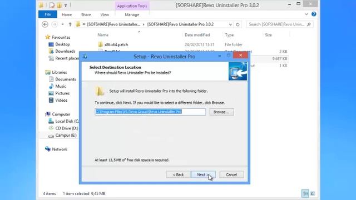The height and width of the screenshot is (200, 356).
Task: Close the Revo setup window
Action: pyautogui.click(x=240, y=55)
